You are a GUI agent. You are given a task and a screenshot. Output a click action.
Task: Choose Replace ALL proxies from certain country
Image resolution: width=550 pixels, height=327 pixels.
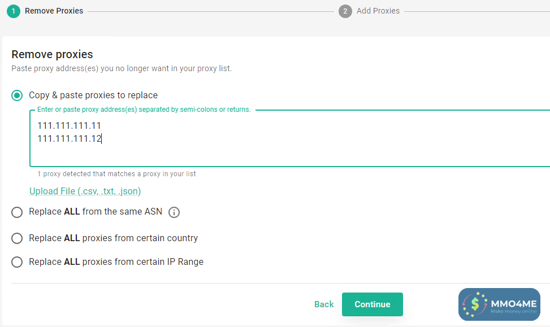click(17, 238)
